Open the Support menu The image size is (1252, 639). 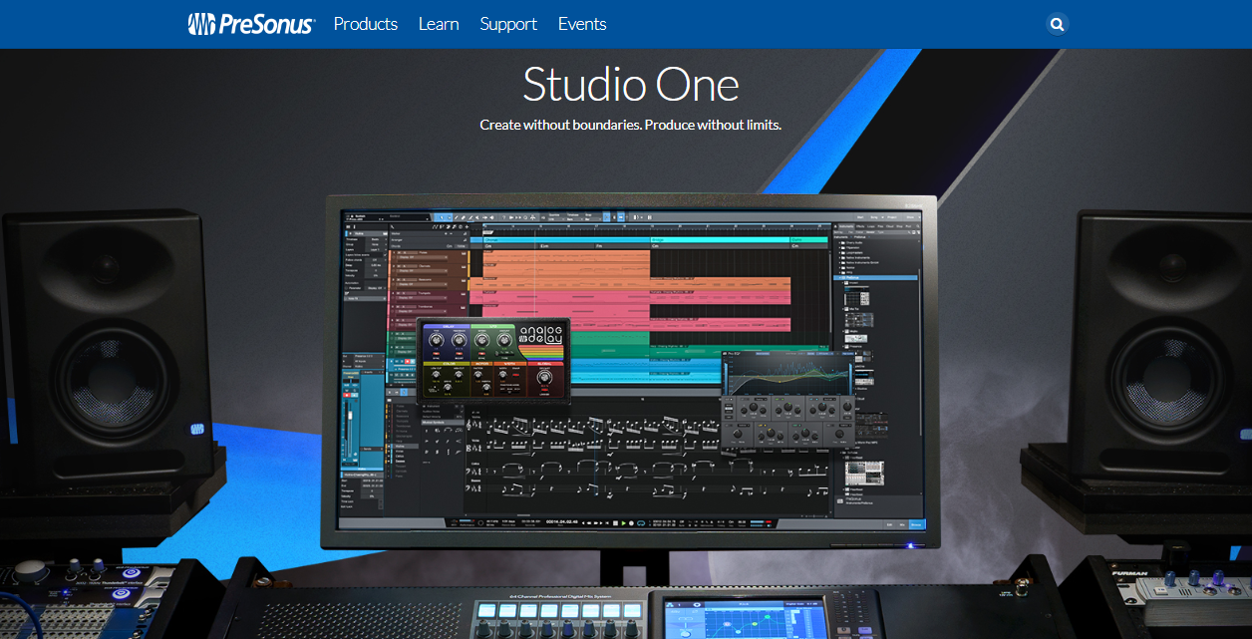pyautogui.click(x=508, y=24)
